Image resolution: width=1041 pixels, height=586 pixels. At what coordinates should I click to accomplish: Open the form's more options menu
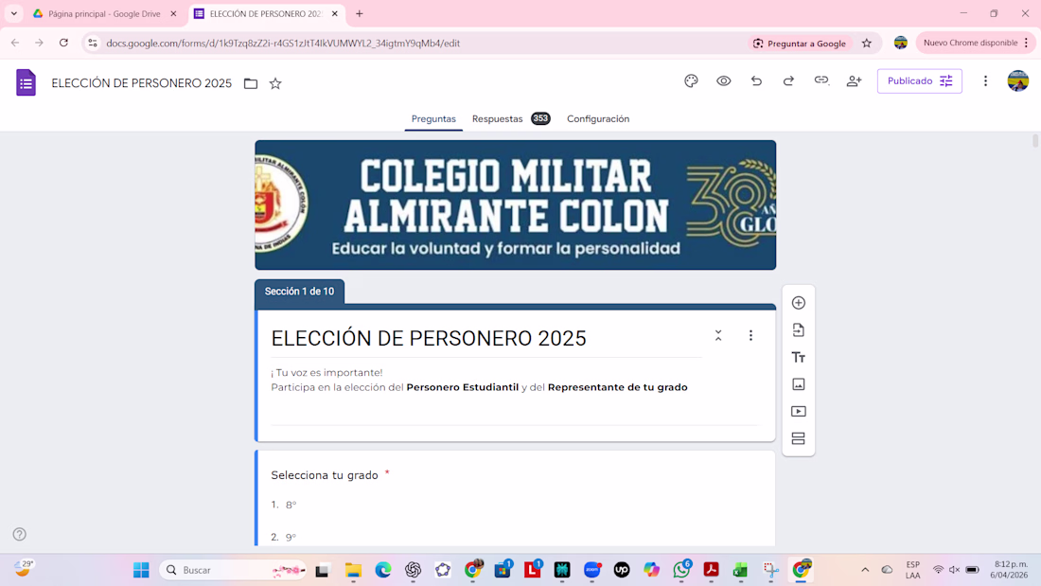tap(985, 81)
